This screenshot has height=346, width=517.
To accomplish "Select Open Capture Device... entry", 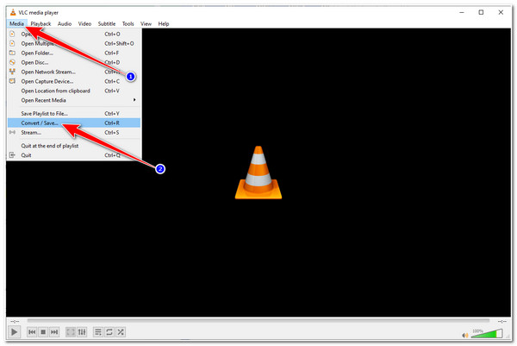I will 74,81.
